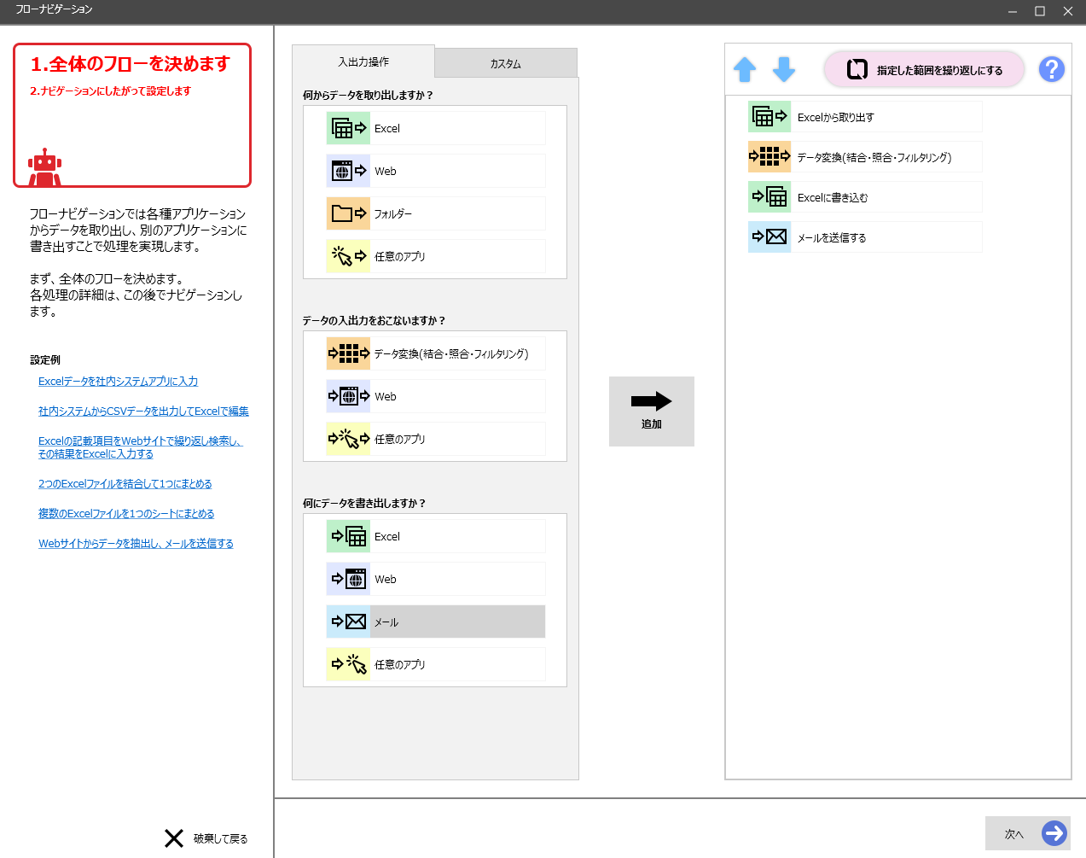Screen dimensions: 1086x858
Task: Select the フォルダー input source icon
Action: 348,213
